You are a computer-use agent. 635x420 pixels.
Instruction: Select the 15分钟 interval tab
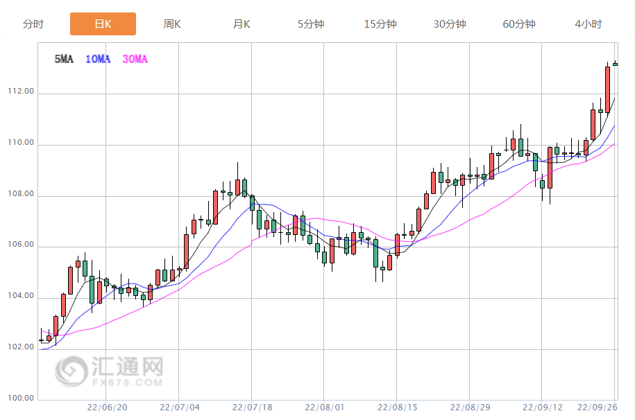pos(380,24)
